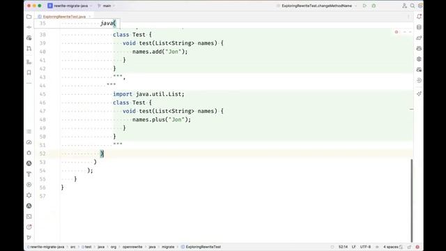Click test breadcrumb segment
Screen dimensions: 446x251
point(86,247)
